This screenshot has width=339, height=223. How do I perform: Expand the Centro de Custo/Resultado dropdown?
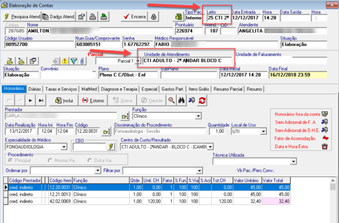tap(211, 147)
